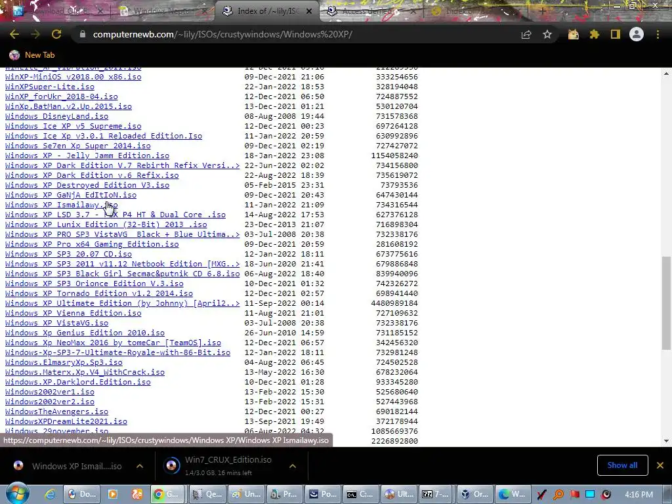672x504 pixels.
Task: Click the scrollbar up arrow
Action: (x=666, y=73)
